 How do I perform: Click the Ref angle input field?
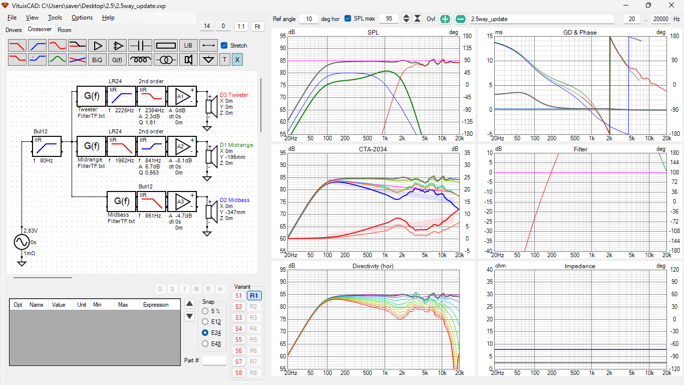point(309,19)
